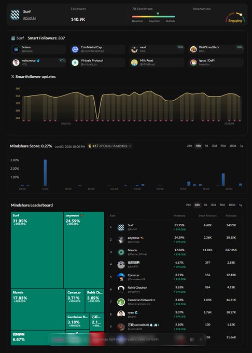The width and height of the screenshot is (252, 353).
Task: Click the Smart Followers column header
Action: point(207,215)
